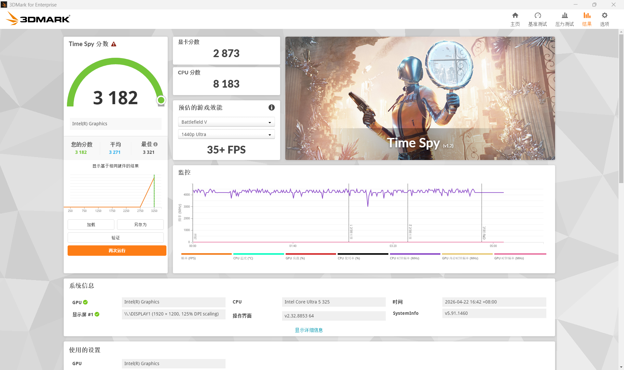Click the 帧率 (FPS) orange legend swatch
This screenshot has width=624, height=370.
pyautogui.click(x=206, y=254)
